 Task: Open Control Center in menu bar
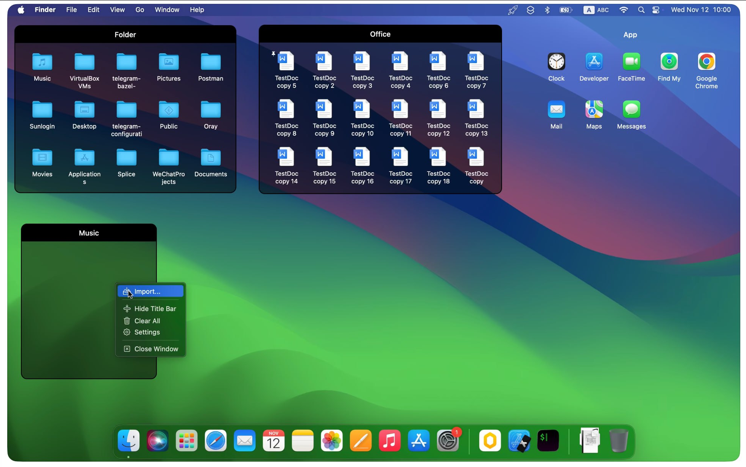point(656,10)
